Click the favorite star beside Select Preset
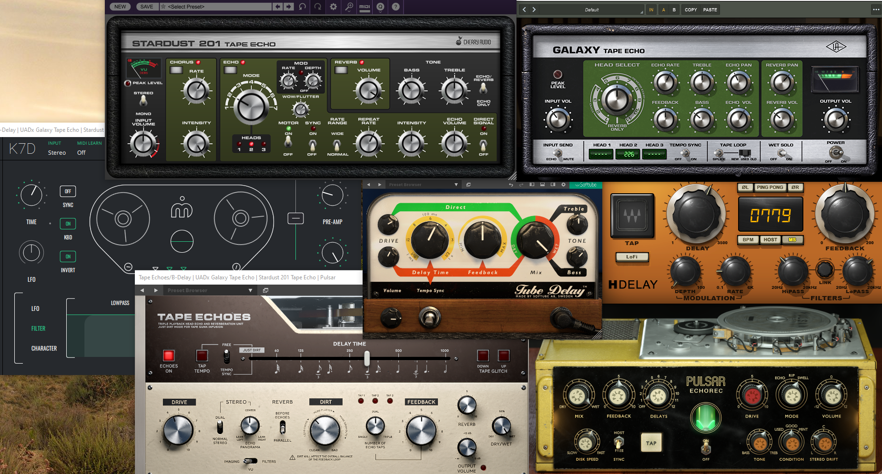The image size is (882, 474). [x=163, y=7]
